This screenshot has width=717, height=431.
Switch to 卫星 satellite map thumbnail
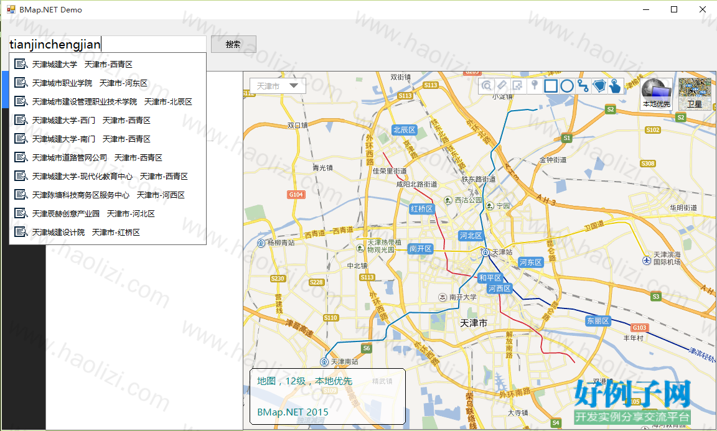pyautogui.click(x=695, y=94)
